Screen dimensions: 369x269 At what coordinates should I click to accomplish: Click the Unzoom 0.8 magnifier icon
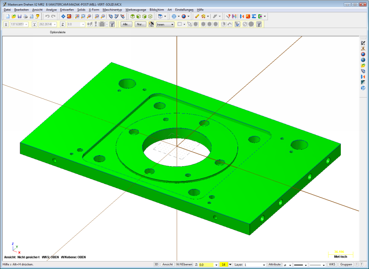[x=103, y=17]
